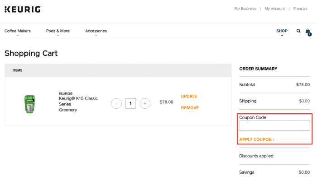Select the Savings $0.00 value

coord(304,172)
